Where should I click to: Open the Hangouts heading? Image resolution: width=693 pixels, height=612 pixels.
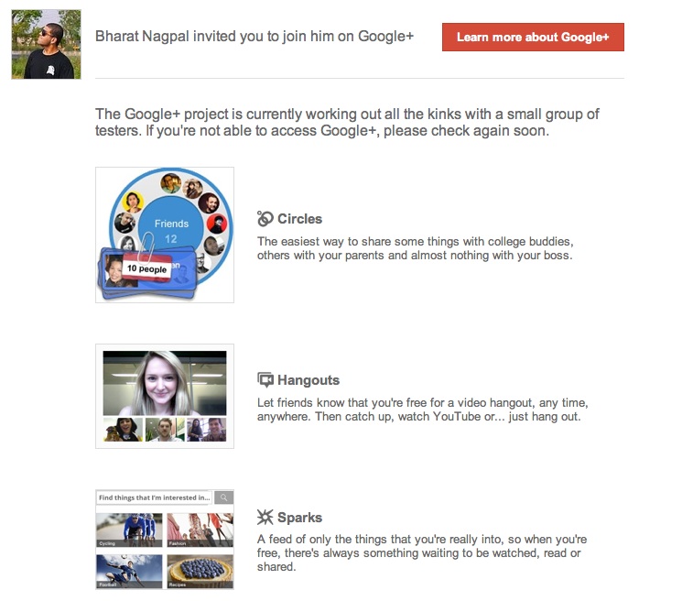[308, 380]
